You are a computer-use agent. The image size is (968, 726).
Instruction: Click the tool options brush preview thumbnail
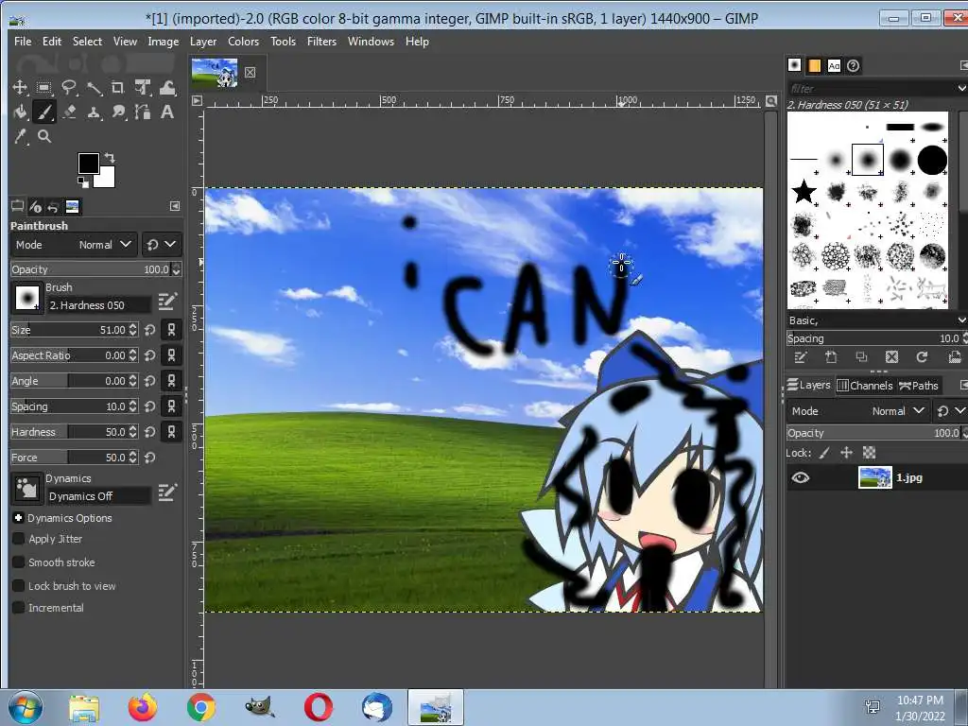pos(26,298)
